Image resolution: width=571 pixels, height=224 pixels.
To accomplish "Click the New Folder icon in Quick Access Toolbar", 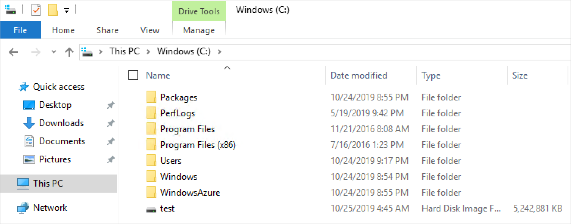I will 53,10.
